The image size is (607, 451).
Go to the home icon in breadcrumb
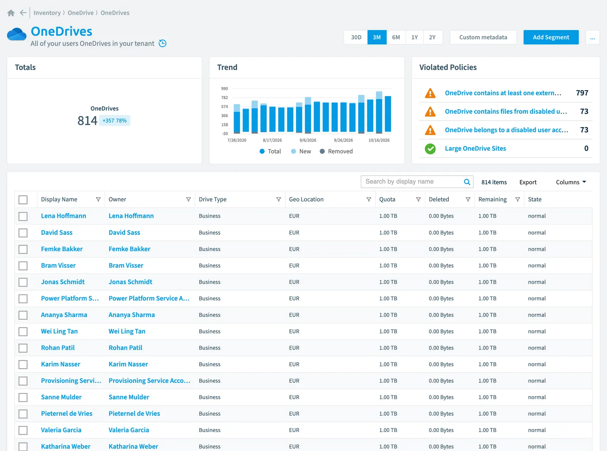(11, 13)
